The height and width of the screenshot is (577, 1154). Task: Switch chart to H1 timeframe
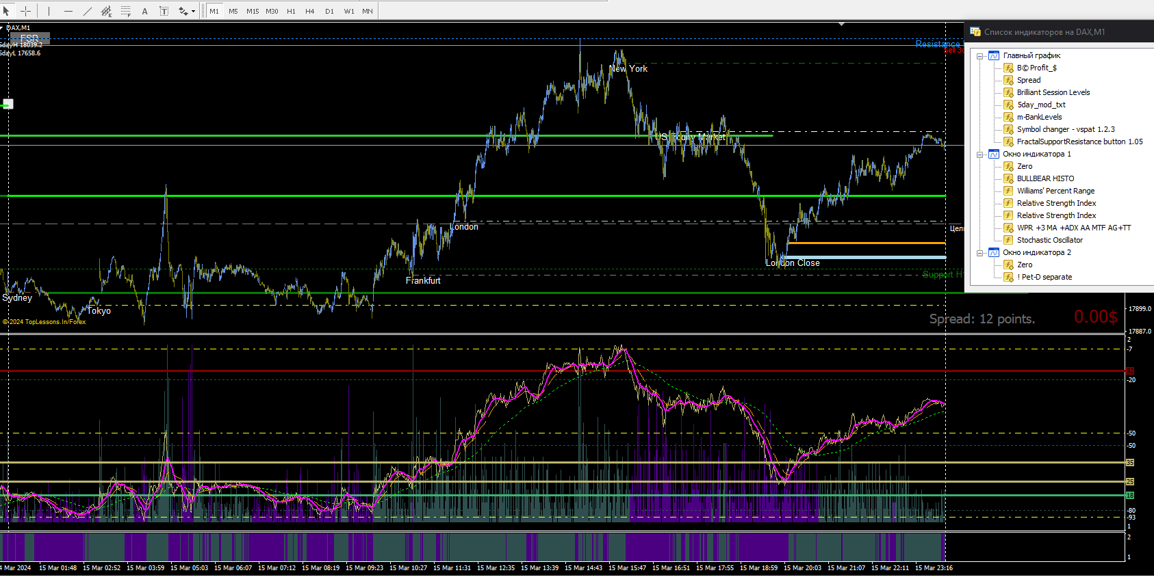tap(292, 11)
